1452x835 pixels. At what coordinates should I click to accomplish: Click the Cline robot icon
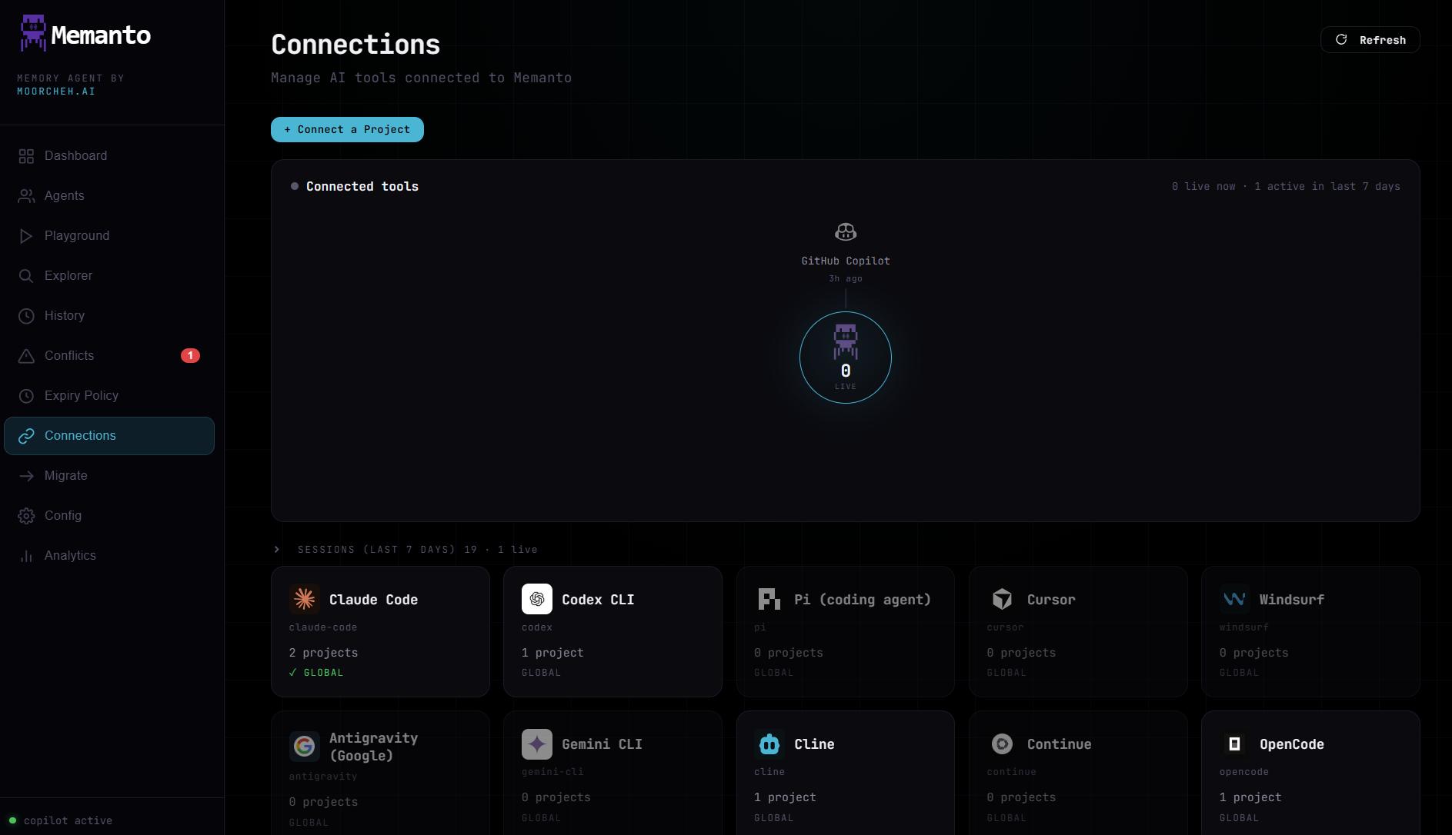point(769,744)
